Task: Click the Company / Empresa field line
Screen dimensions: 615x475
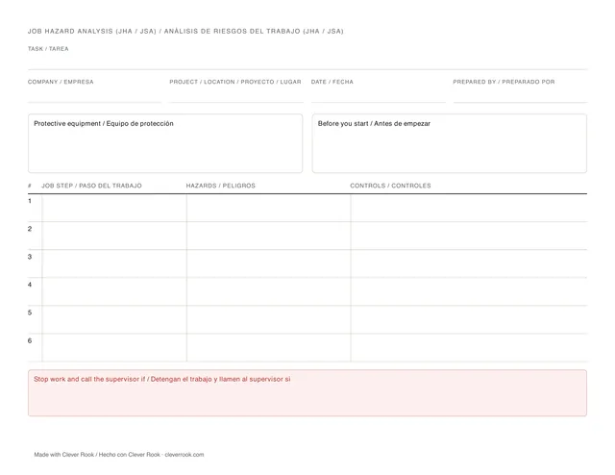Action: click(94, 95)
